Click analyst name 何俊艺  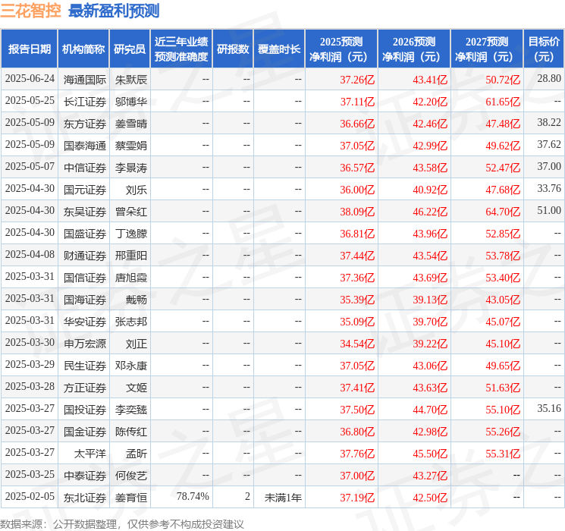pyautogui.click(x=131, y=476)
